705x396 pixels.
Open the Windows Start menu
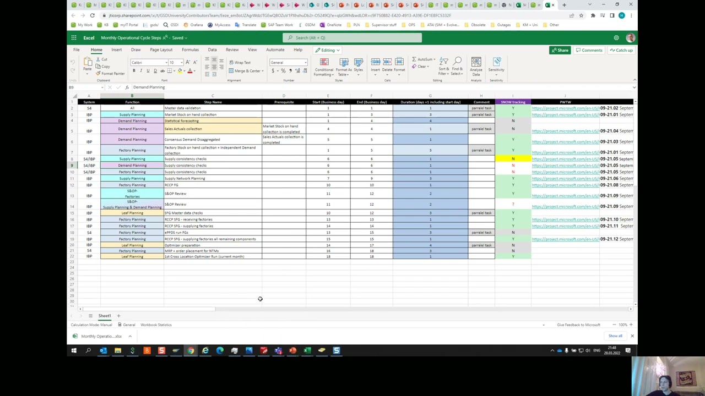(x=73, y=350)
